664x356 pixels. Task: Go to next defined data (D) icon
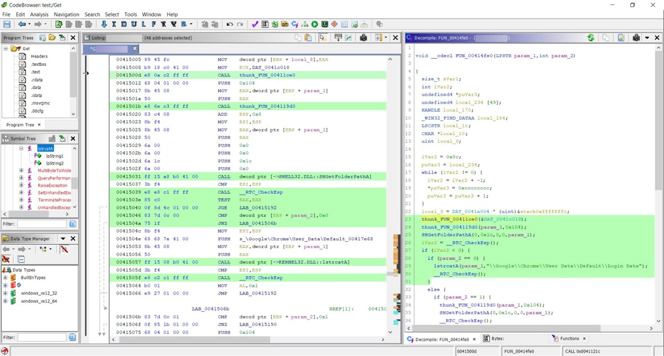[124, 24]
